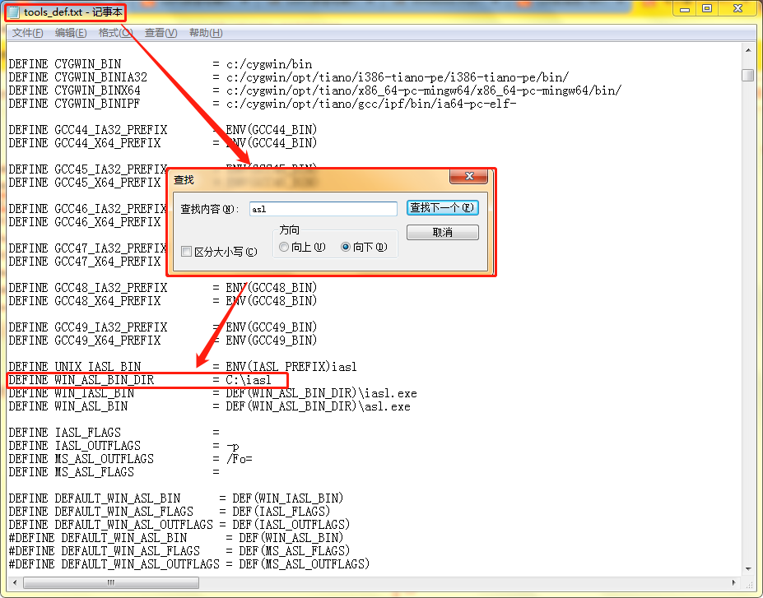763x598 pixels.
Task: Close the 查找 dialog
Action: pos(468,176)
